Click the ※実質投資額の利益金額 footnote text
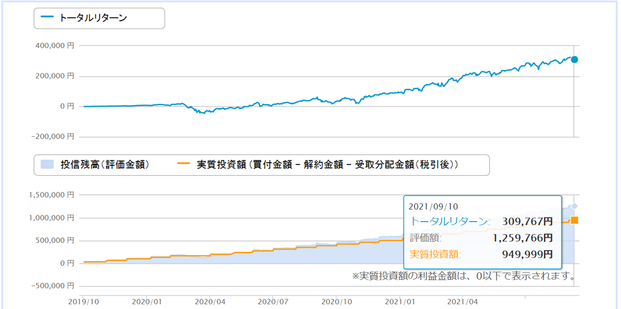This screenshot has width=621, height=309. tap(464, 276)
